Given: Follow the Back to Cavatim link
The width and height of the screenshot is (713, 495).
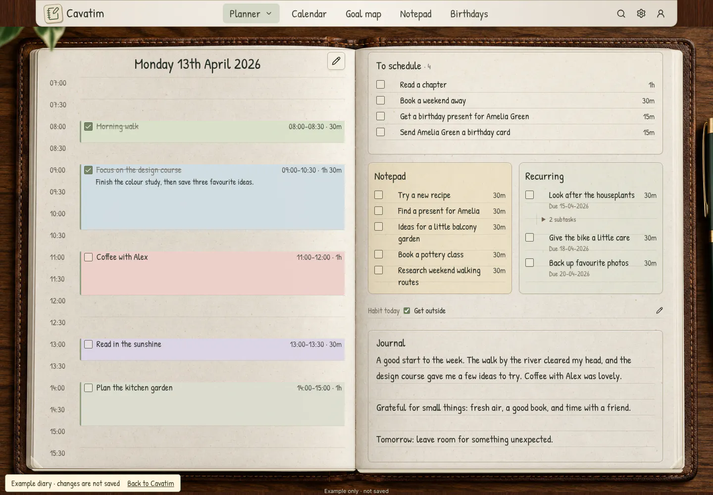Looking at the screenshot, I should (151, 484).
